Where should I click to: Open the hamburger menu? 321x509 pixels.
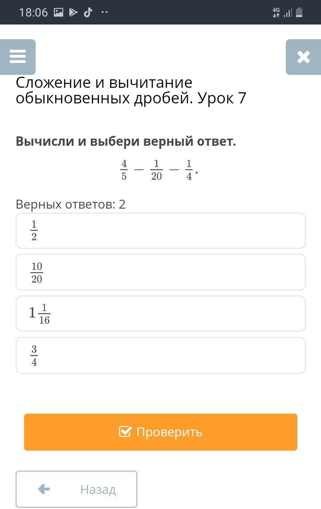click(18, 57)
